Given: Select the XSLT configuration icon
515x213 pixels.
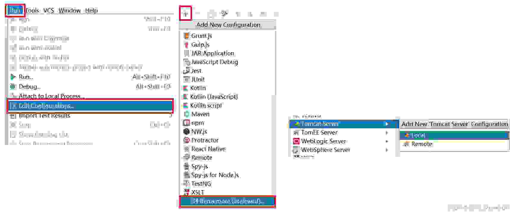Looking at the screenshot, I should (186, 192).
